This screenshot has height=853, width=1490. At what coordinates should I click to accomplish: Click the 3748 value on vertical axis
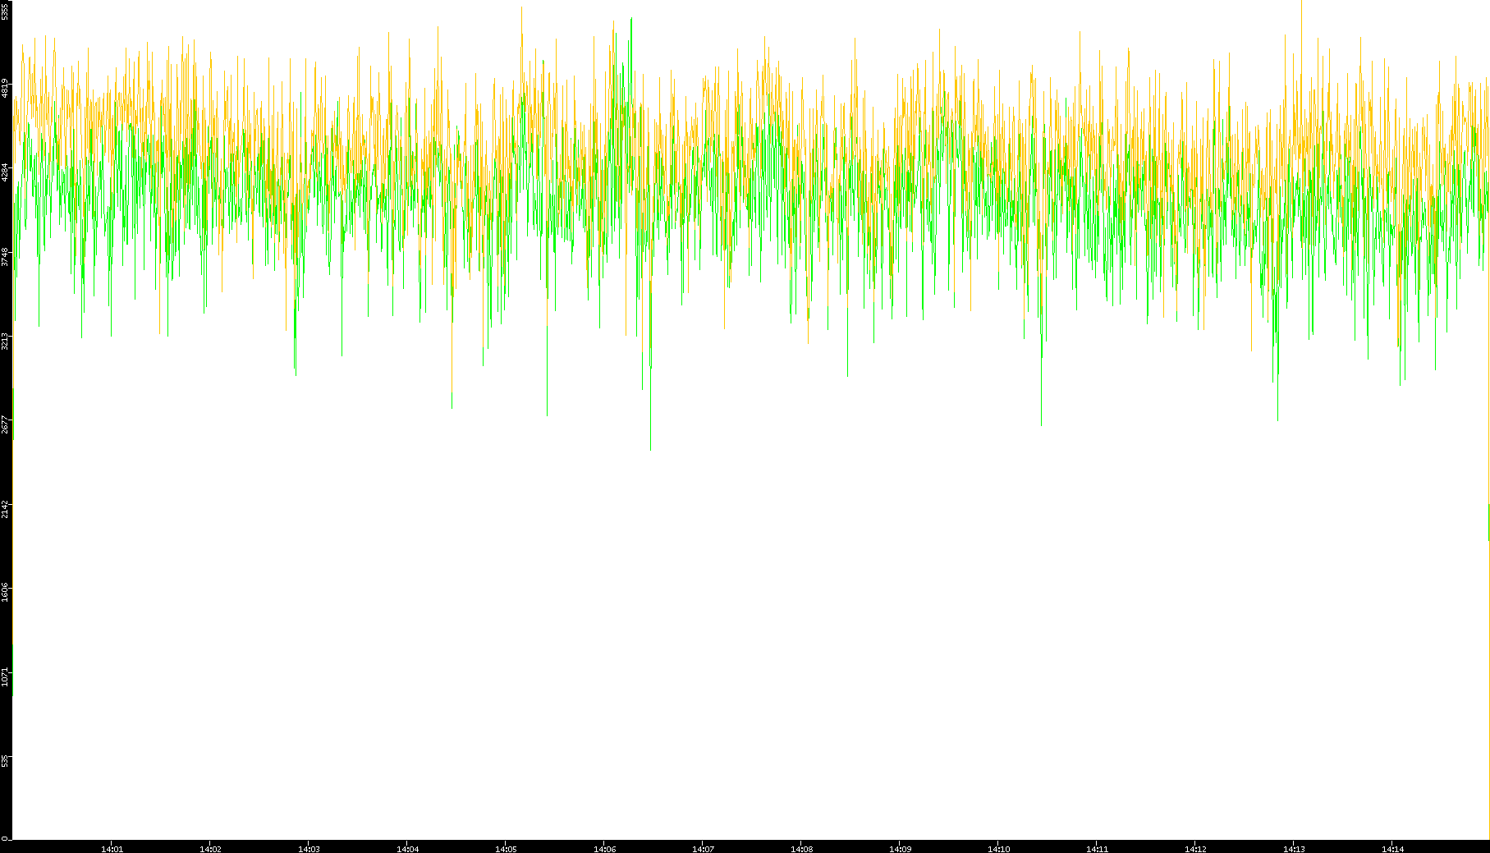point(5,257)
